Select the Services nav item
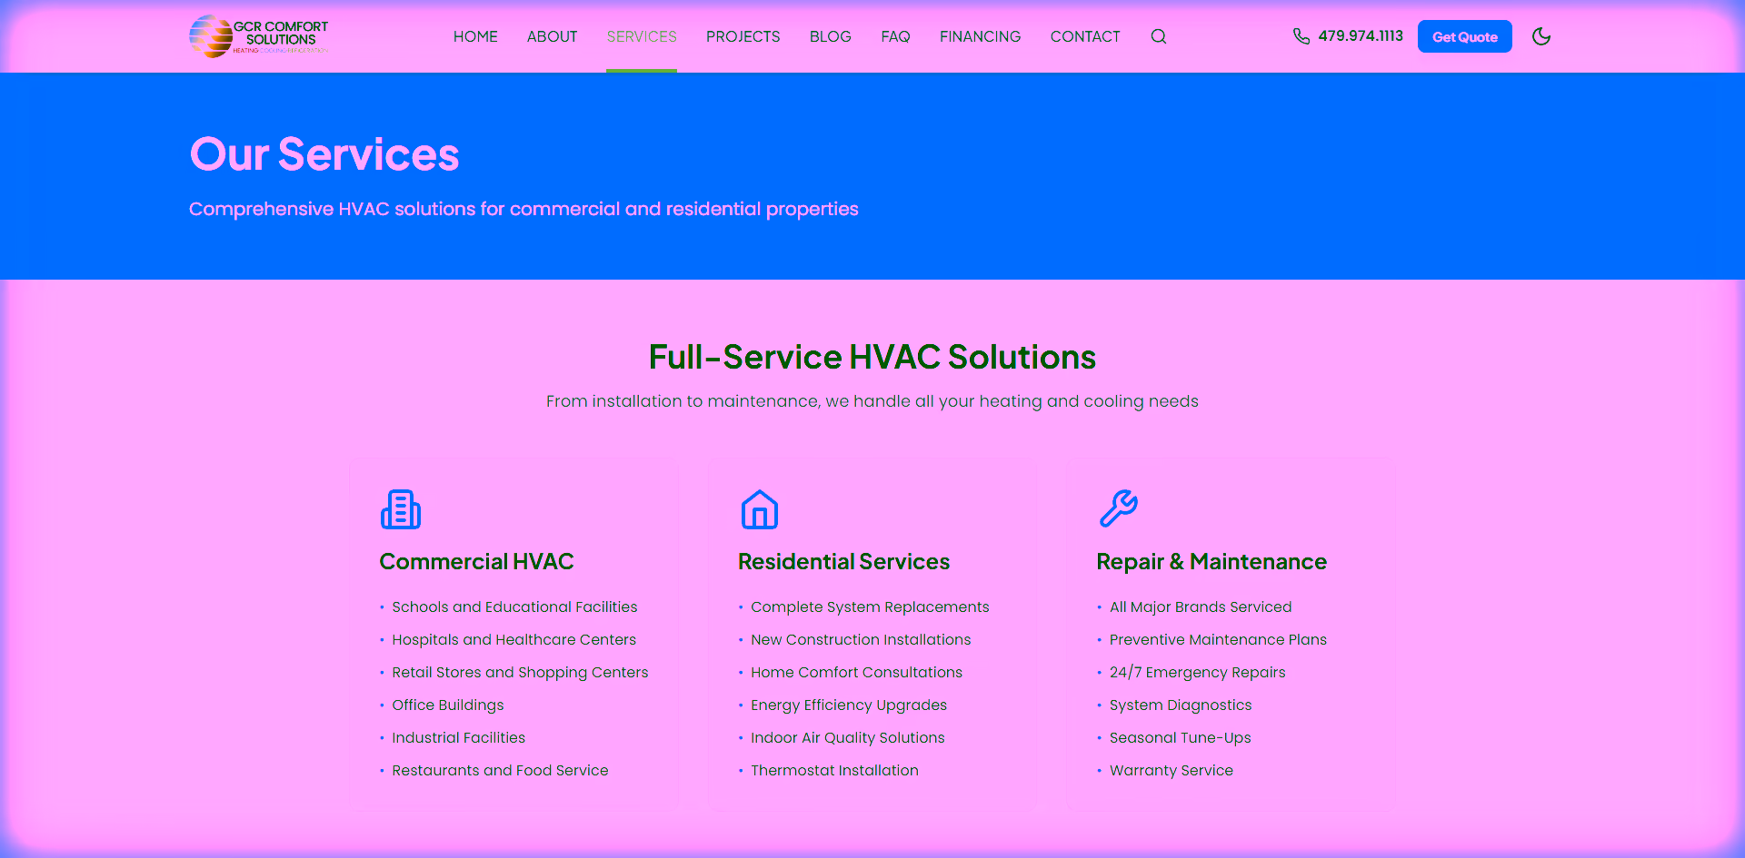 click(642, 36)
